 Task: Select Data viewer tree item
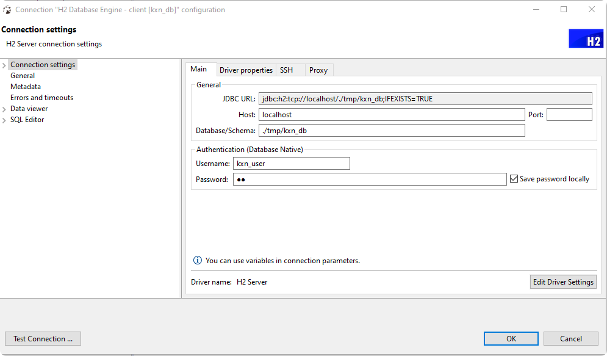pyautogui.click(x=29, y=109)
